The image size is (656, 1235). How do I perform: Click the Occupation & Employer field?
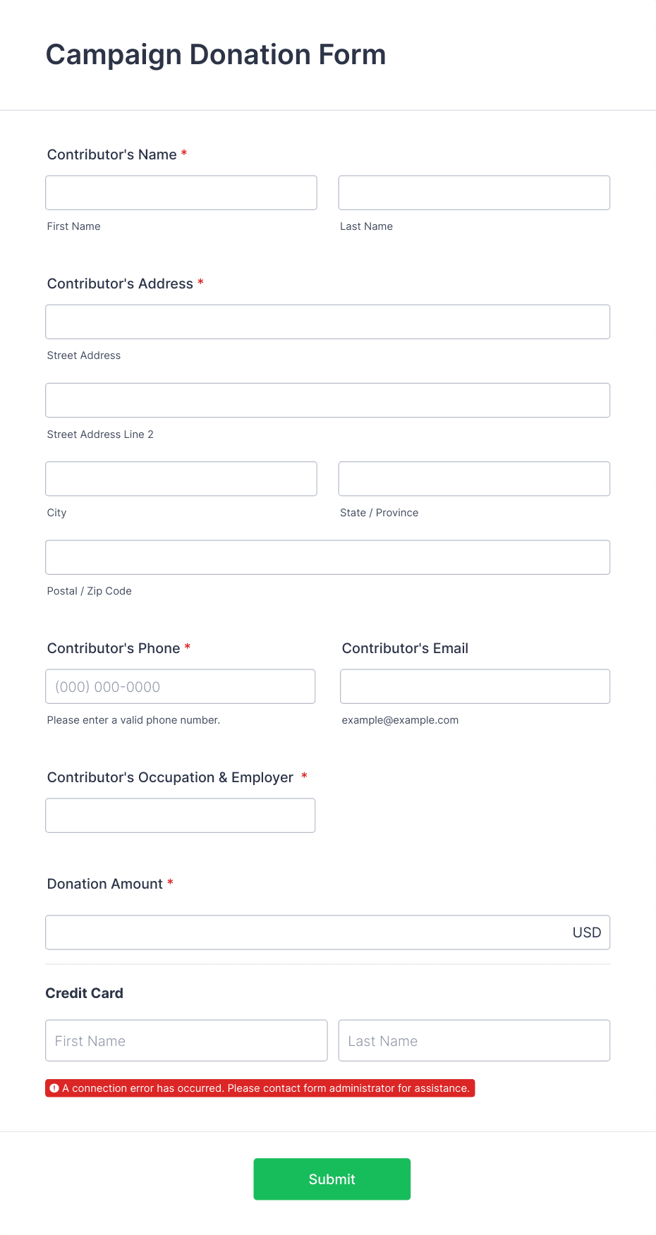[181, 815]
